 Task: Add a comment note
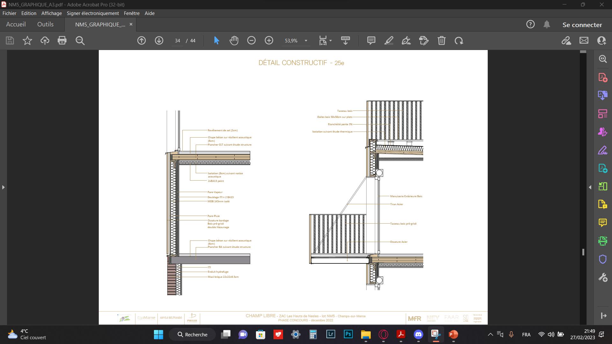[371, 40]
